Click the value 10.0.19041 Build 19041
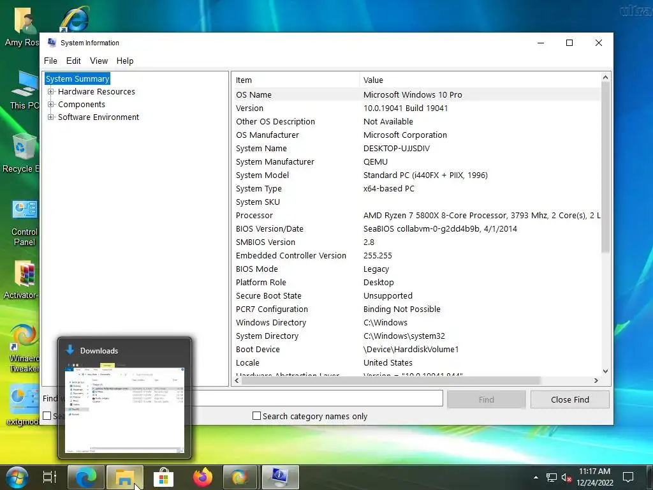Image resolution: width=653 pixels, height=490 pixels. click(406, 108)
